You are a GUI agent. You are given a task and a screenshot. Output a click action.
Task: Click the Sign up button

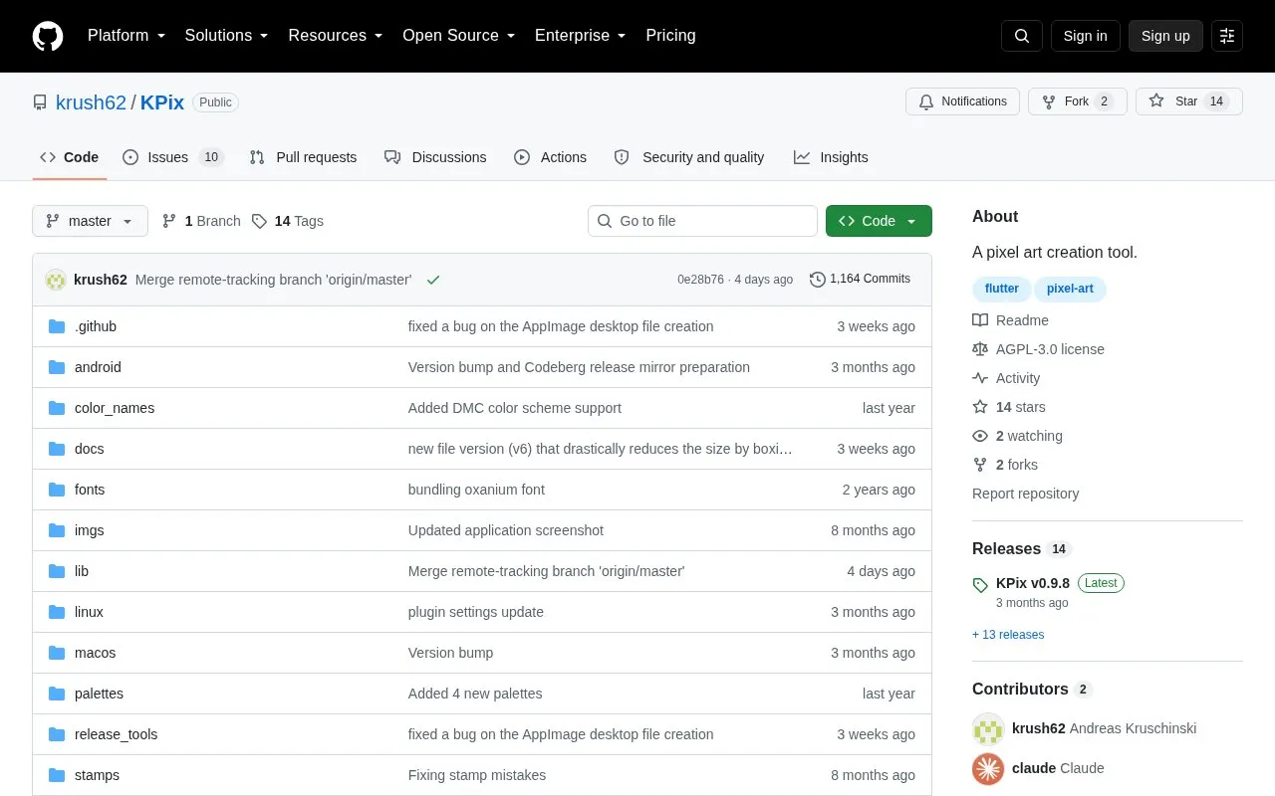click(1165, 36)
